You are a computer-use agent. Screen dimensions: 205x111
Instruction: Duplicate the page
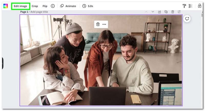point(166,12)
